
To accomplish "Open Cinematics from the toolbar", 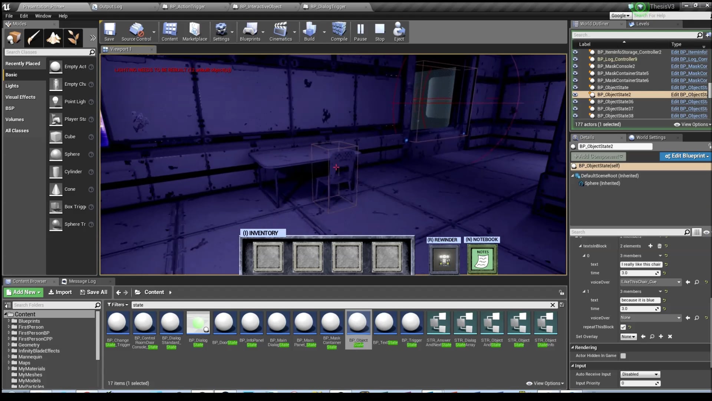I will coord(281,32).
